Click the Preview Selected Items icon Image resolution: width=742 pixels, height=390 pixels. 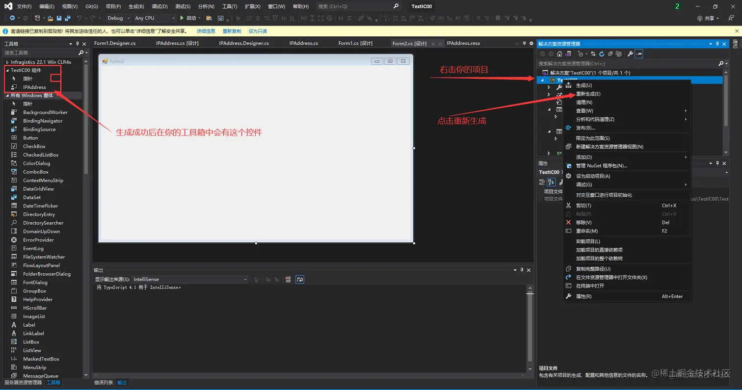pos(639,53)
